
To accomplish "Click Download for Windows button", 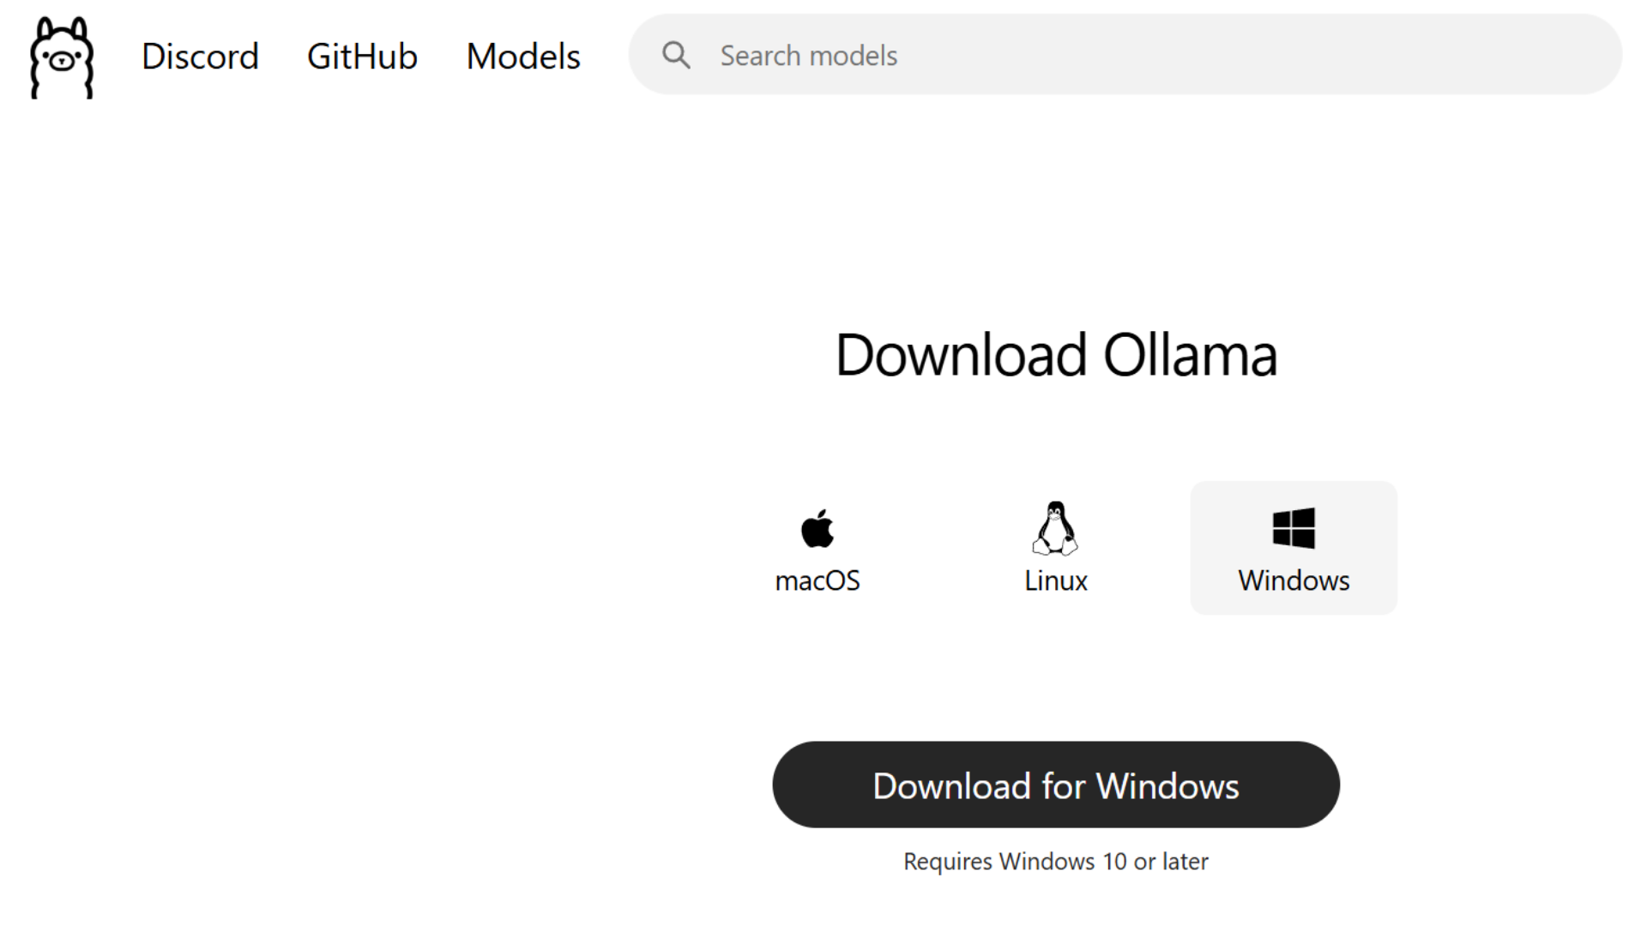I will 1056,785.
